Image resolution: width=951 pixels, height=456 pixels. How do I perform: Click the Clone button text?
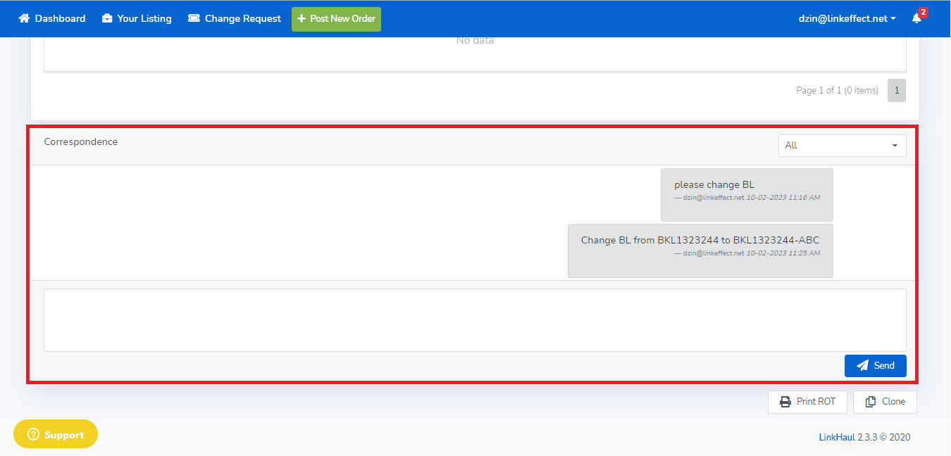tap(893, 402)
